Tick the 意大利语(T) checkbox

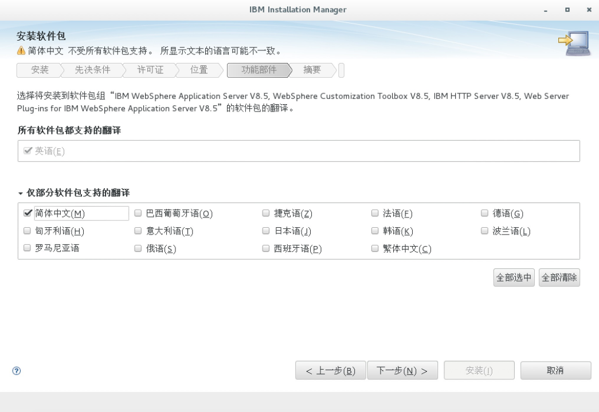(138, 231)
